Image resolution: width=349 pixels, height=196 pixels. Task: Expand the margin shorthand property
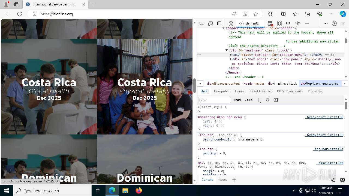coord(219,171)
